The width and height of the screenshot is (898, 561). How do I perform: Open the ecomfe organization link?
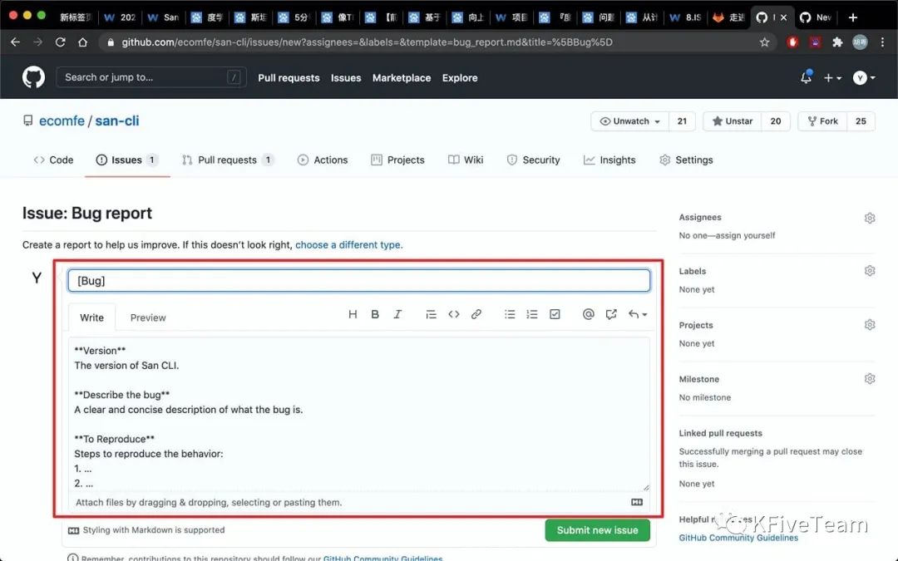click(62, 121)
